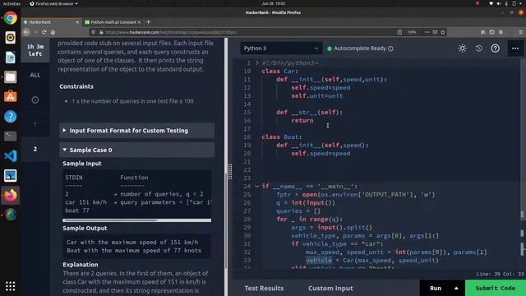Open Ubuntu Software from the dock
This screenshot has height=296, width=526.
click(x=11, y=97)
